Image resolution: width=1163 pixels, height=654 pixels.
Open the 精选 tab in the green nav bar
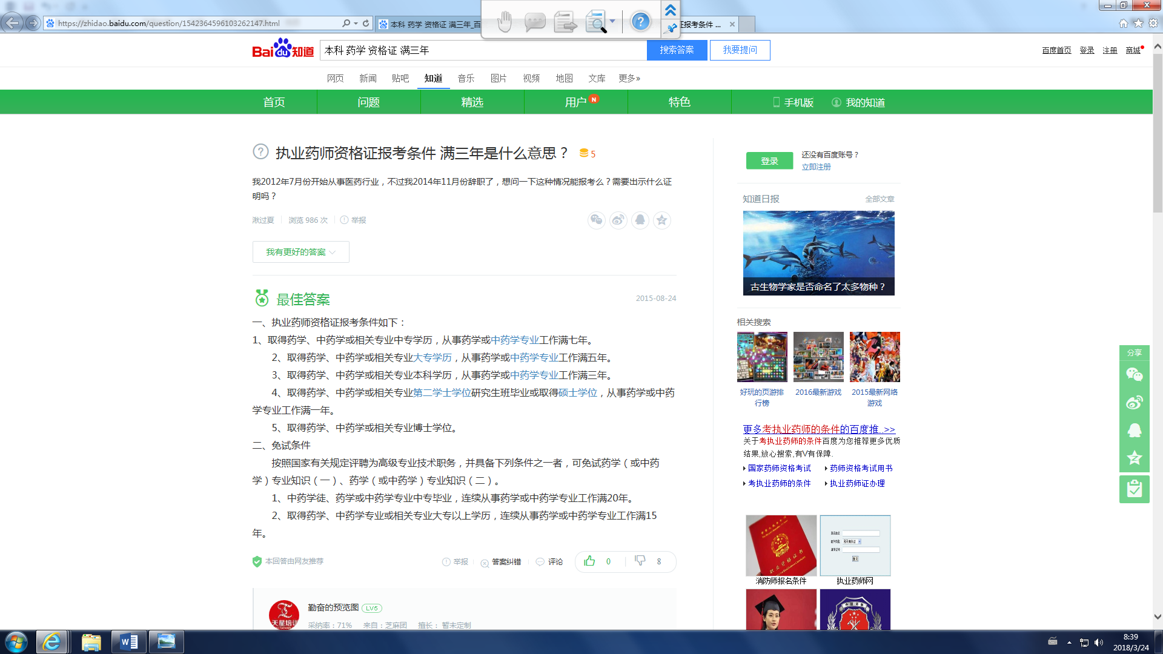(x=472, y=102)
